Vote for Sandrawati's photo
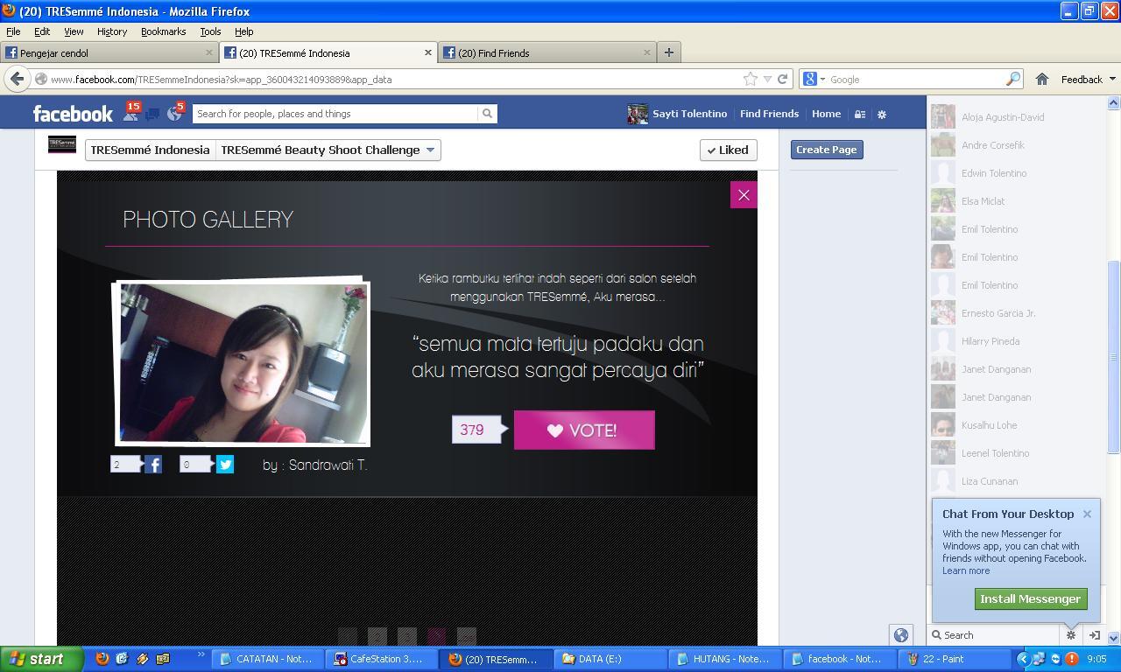The height and width of the screenshot is (672, 1121). pos(584,430)
